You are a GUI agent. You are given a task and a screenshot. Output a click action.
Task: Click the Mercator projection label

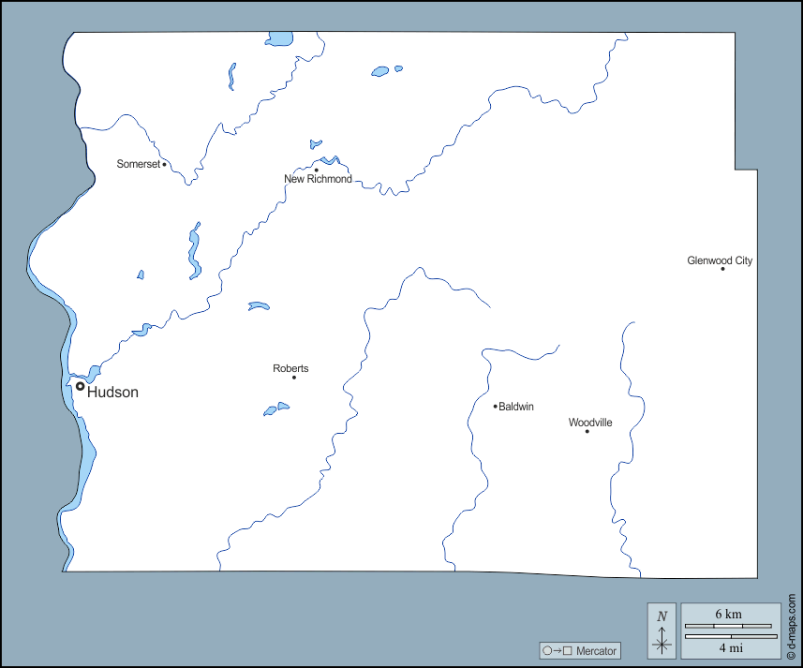pos(596,651)
